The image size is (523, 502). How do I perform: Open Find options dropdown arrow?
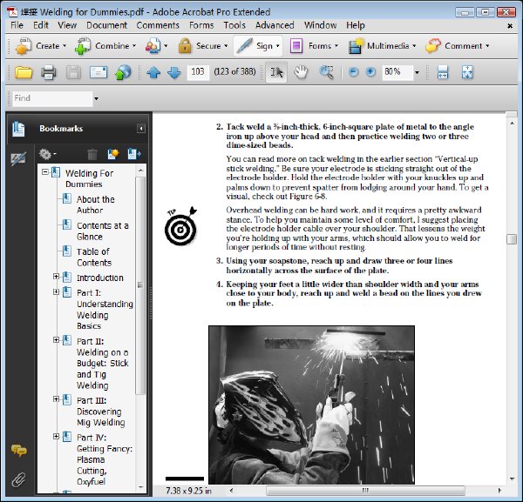pyautogui.click(x=97, y=98)
